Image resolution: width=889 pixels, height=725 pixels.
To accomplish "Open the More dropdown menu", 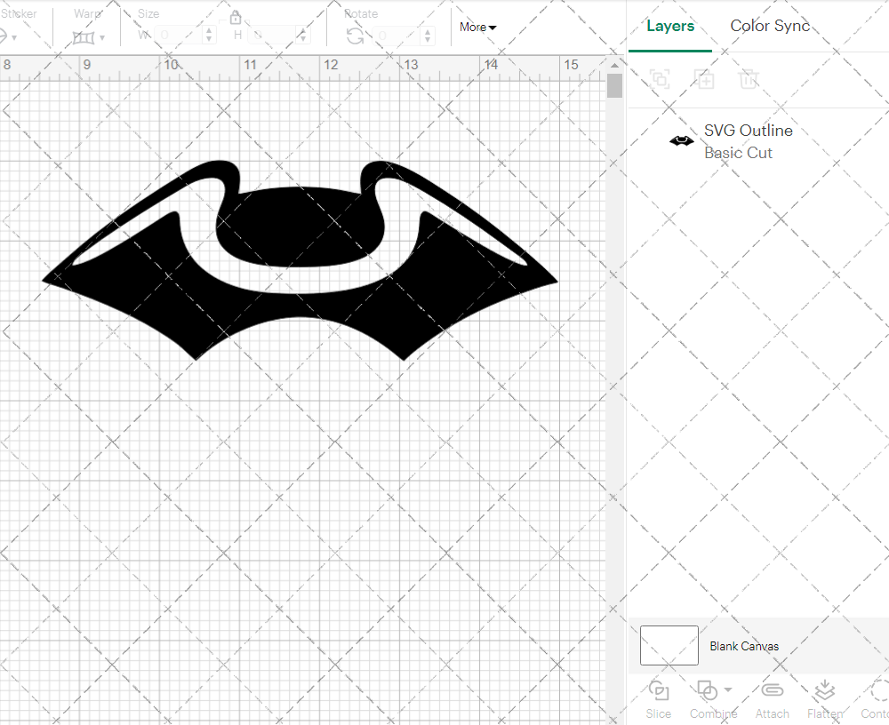I will click(477, 28).
